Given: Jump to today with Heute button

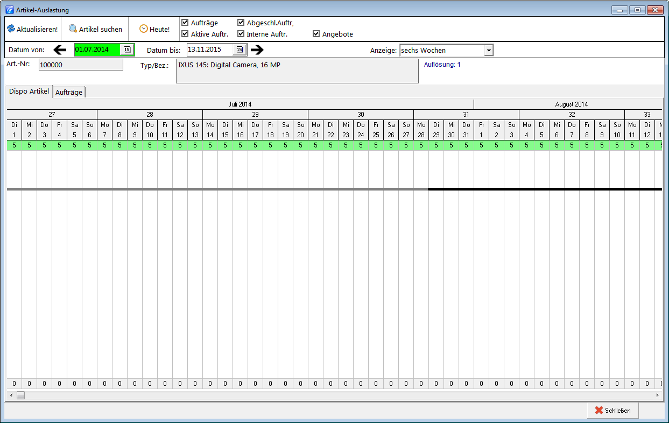Looking at the screenshot, I should [154, 29].
